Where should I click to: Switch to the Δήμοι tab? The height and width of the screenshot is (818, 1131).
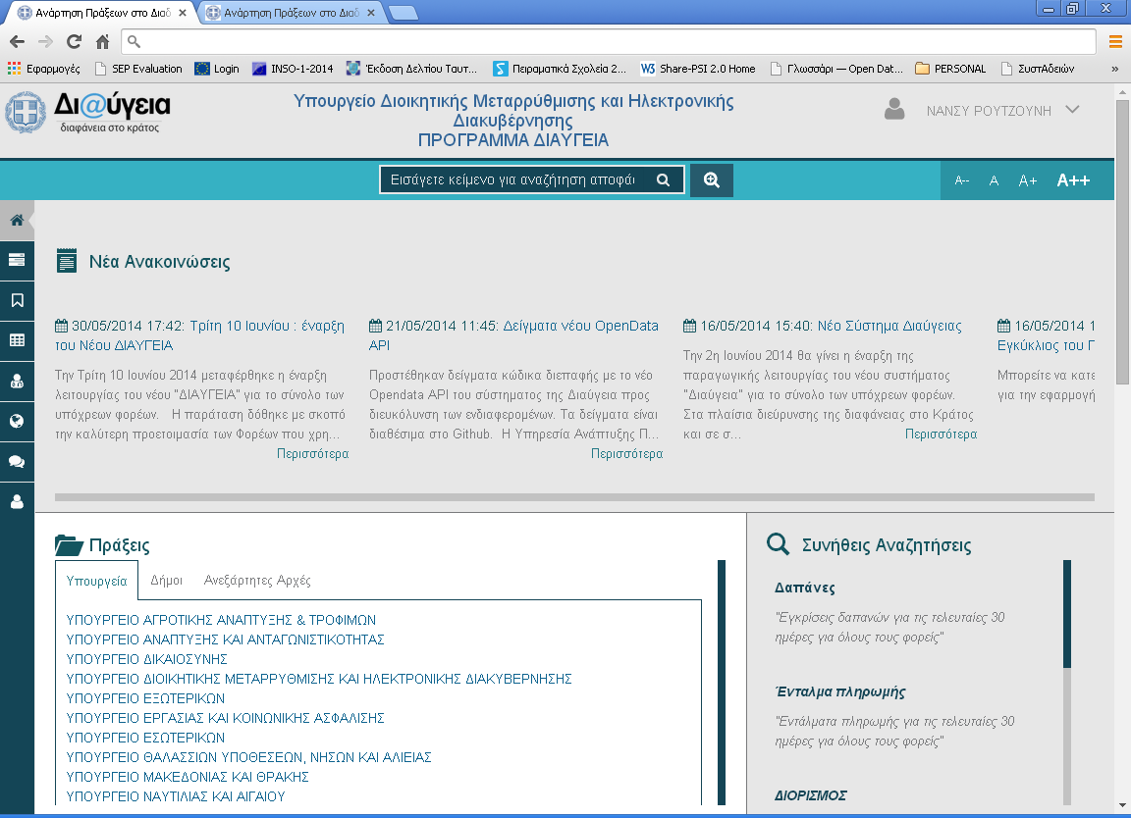coord(166,581)
